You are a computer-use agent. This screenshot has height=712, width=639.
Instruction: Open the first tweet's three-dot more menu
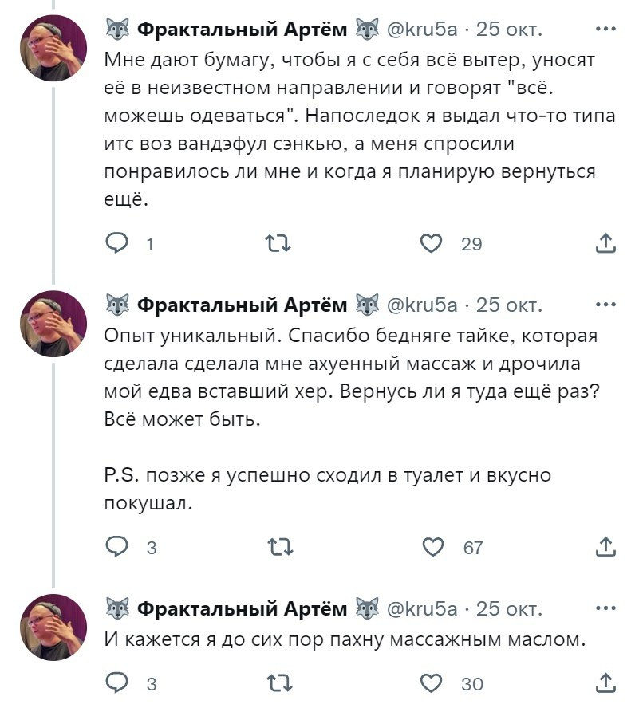(x=605, y=30)
